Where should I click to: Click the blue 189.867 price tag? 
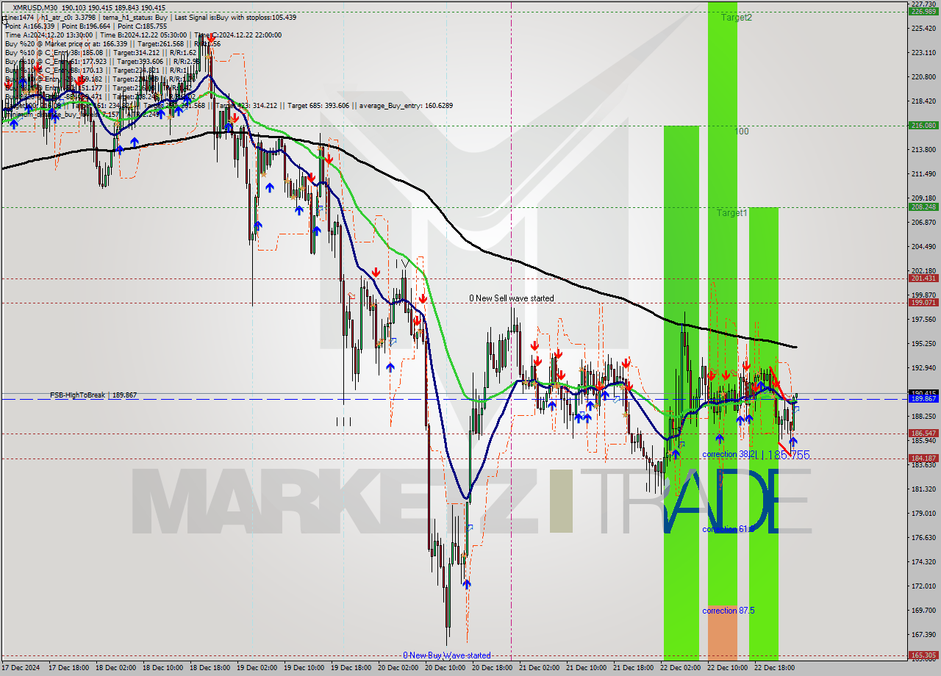(x=923, y=399)
